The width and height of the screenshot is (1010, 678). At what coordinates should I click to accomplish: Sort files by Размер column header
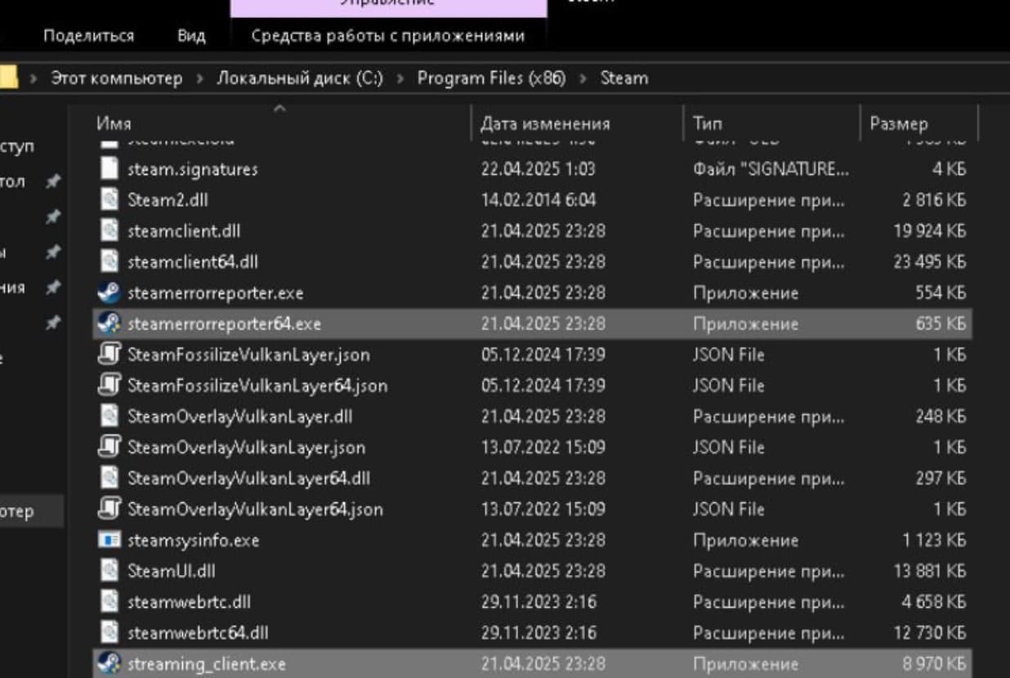coord(899,124)
